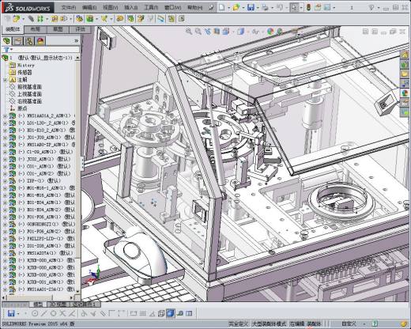This screenshot has width=411, height=329.
Task: Open the Edit Appearance color wheel icon
Action: (x=270, y=32)
